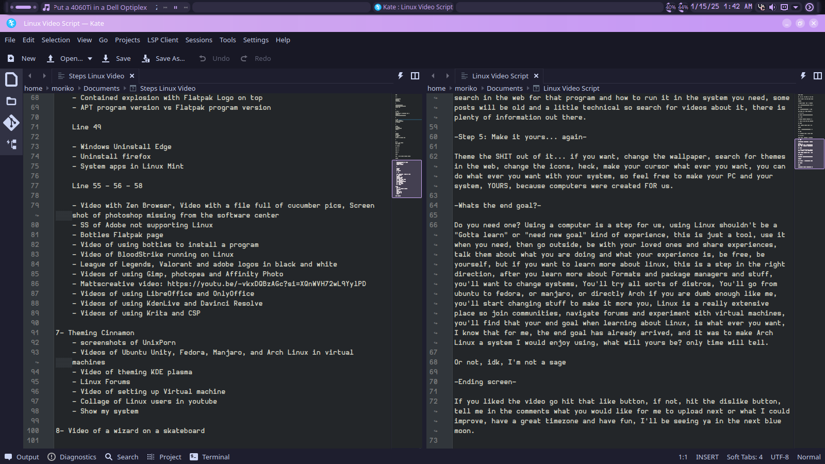The image size is (825, 464).
Task: Click home in left pane breadcrumb
Action: tap(33, 88)
